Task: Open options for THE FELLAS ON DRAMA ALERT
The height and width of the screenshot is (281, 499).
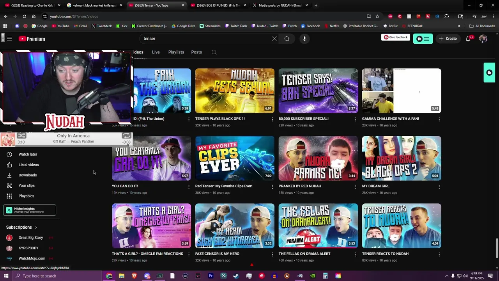Action: tap(356, 254)
